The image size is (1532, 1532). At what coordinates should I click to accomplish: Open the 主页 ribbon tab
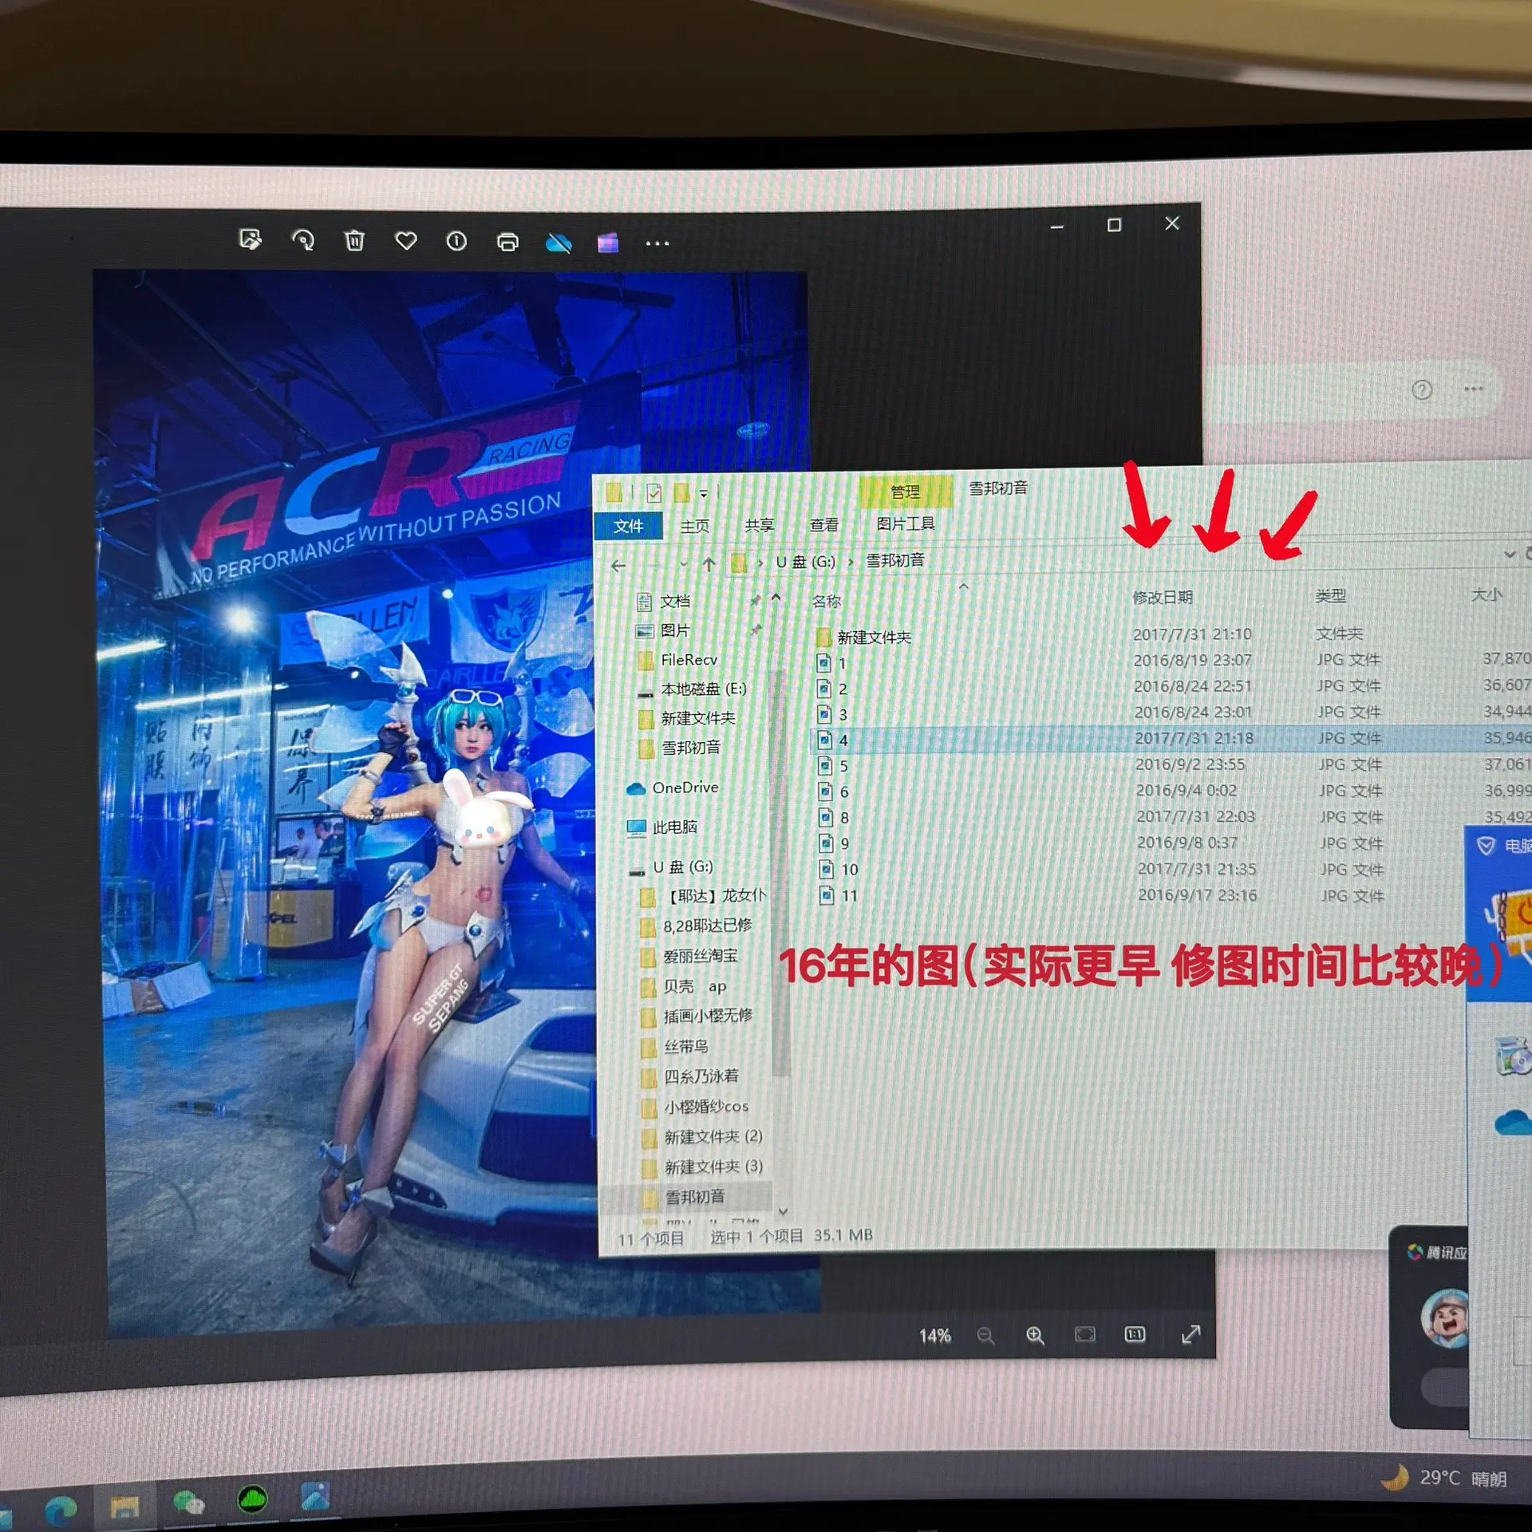pos(694,526)
